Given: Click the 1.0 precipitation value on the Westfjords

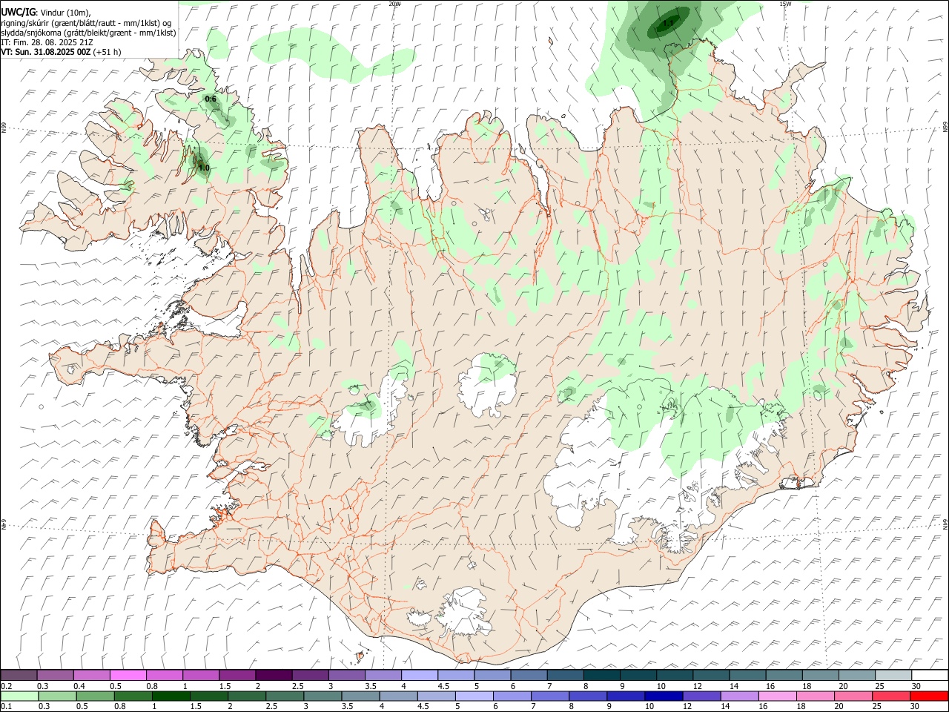Looking at the screenshot, I should [204, 168].
